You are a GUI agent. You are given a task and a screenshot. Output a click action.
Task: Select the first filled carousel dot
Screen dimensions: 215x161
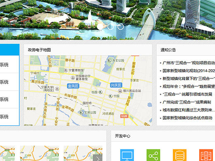(100, 27)
